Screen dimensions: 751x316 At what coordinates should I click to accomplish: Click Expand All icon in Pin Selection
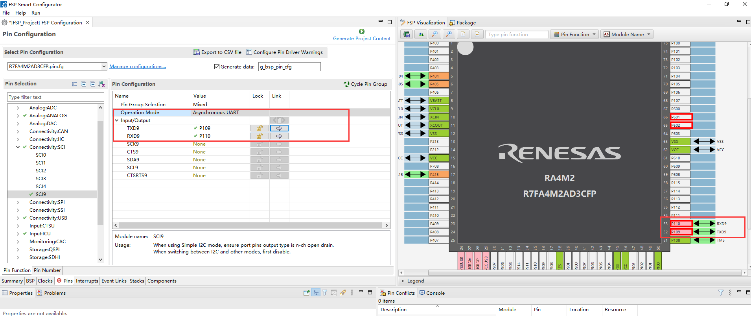[84, 84]
